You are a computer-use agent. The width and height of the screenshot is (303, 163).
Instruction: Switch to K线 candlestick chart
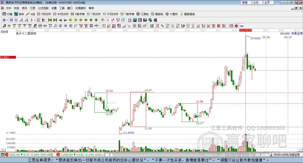click(30, 14)
